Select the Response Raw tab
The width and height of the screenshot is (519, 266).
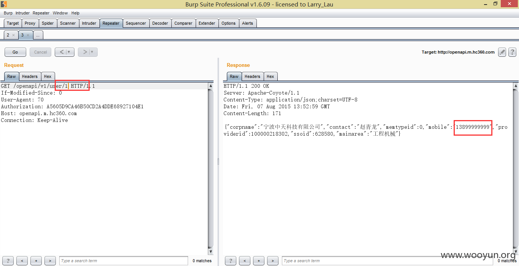(234, 76)
